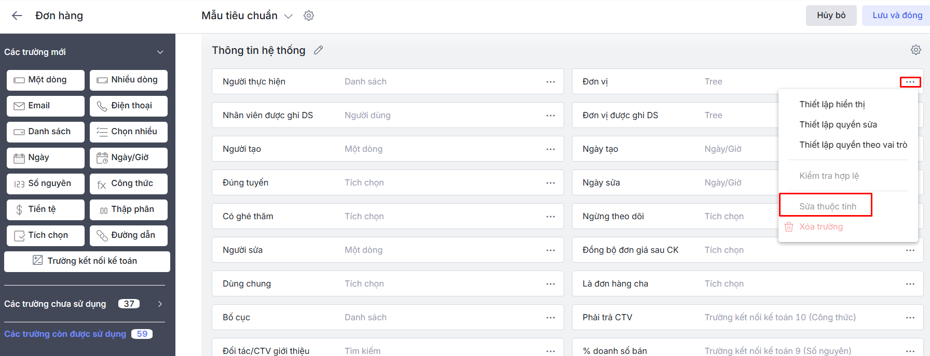Add a Tích chọn checkbox field type
Screen dimensions: 930x356
click(46, 235)
